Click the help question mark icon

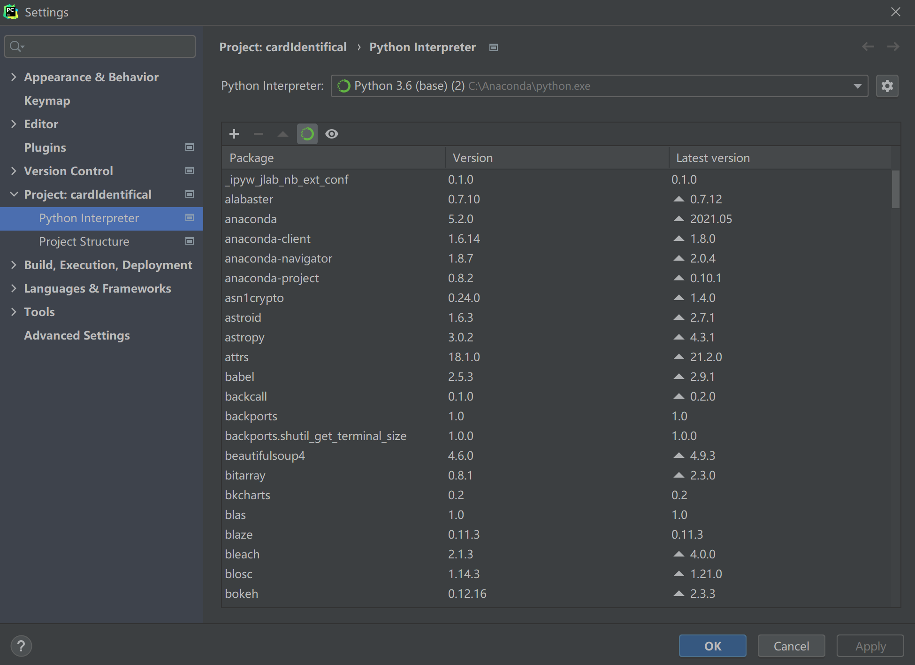click(21, 646)
